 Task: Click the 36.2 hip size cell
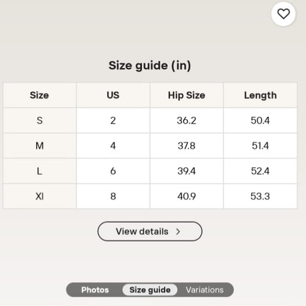pos(187,121)
